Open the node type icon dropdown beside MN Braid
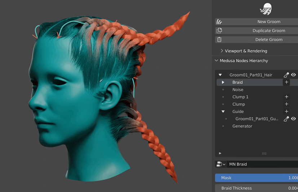The width and height of the screenshot is (298, 192). 221,164
